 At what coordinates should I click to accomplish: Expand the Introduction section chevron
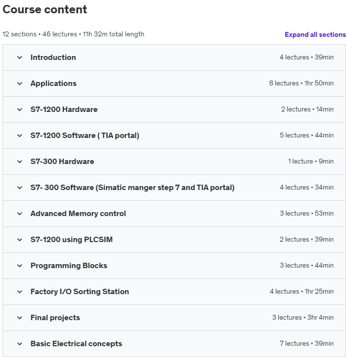(20, 57)
